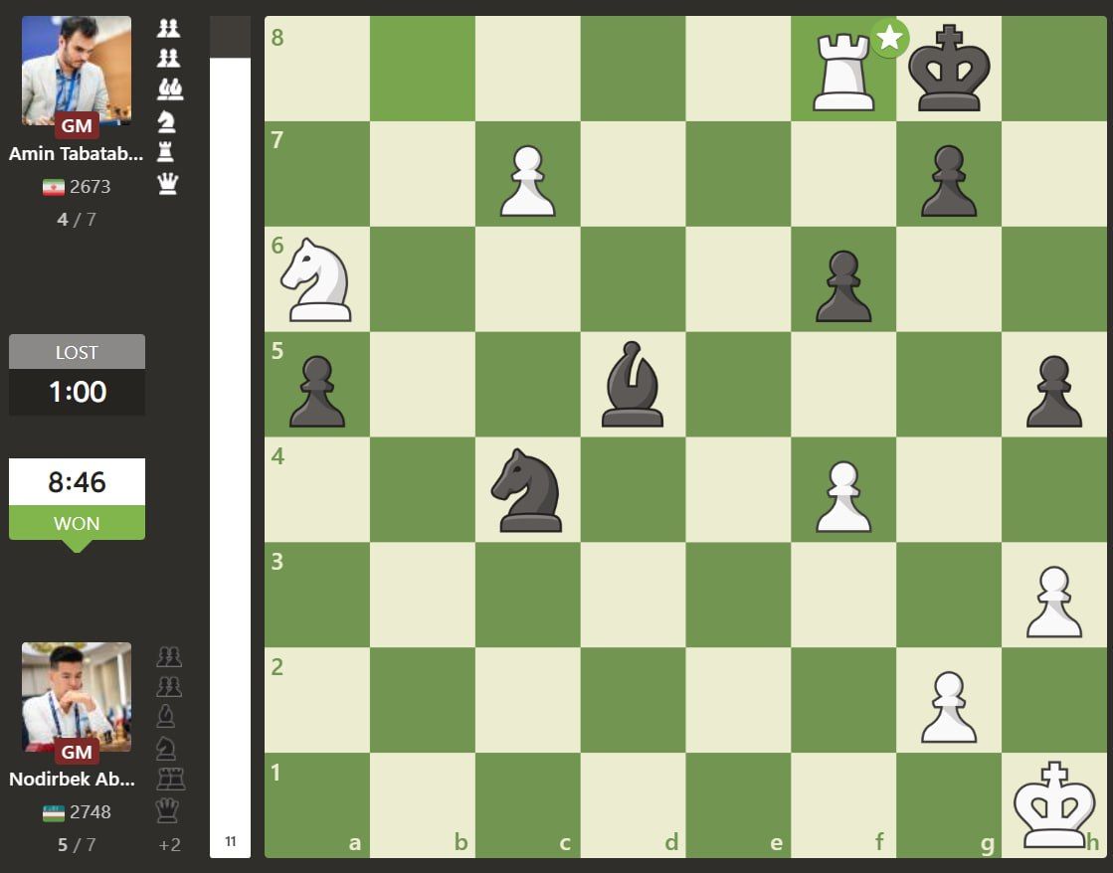Select the black king on g8
The height and width of the screenshot is (873, 1113).
[x=949, y=69]
